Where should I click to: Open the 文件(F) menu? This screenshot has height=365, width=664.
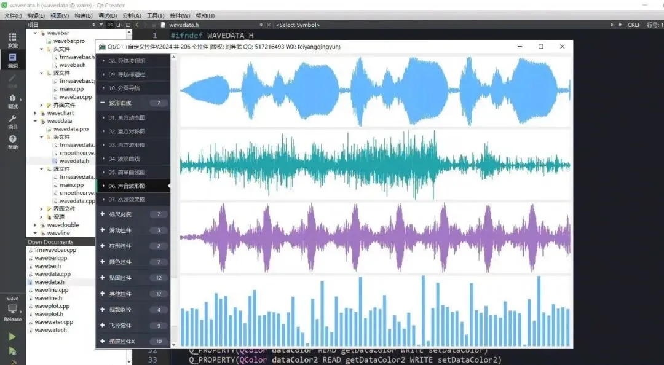[x=13, y=15]
